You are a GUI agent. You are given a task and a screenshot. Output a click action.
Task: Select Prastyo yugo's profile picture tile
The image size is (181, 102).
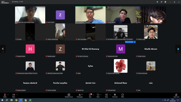151,32
